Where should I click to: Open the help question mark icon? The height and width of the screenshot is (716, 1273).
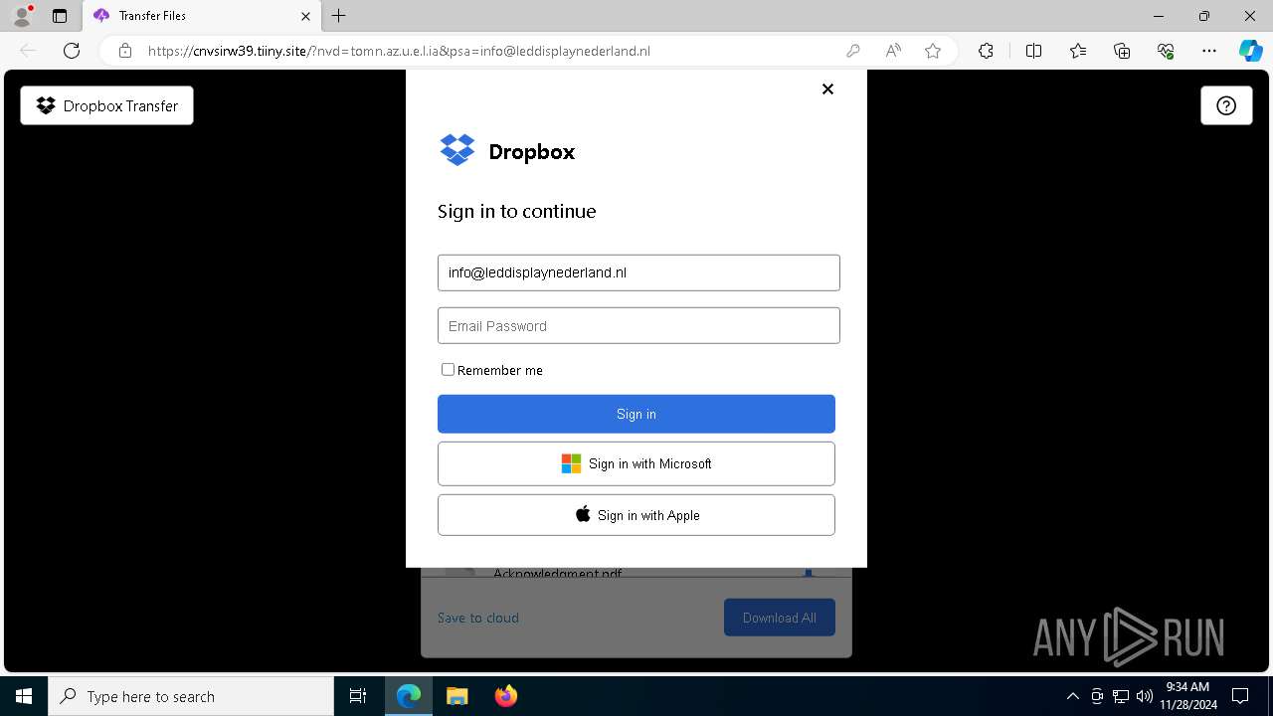(1226, 105)
